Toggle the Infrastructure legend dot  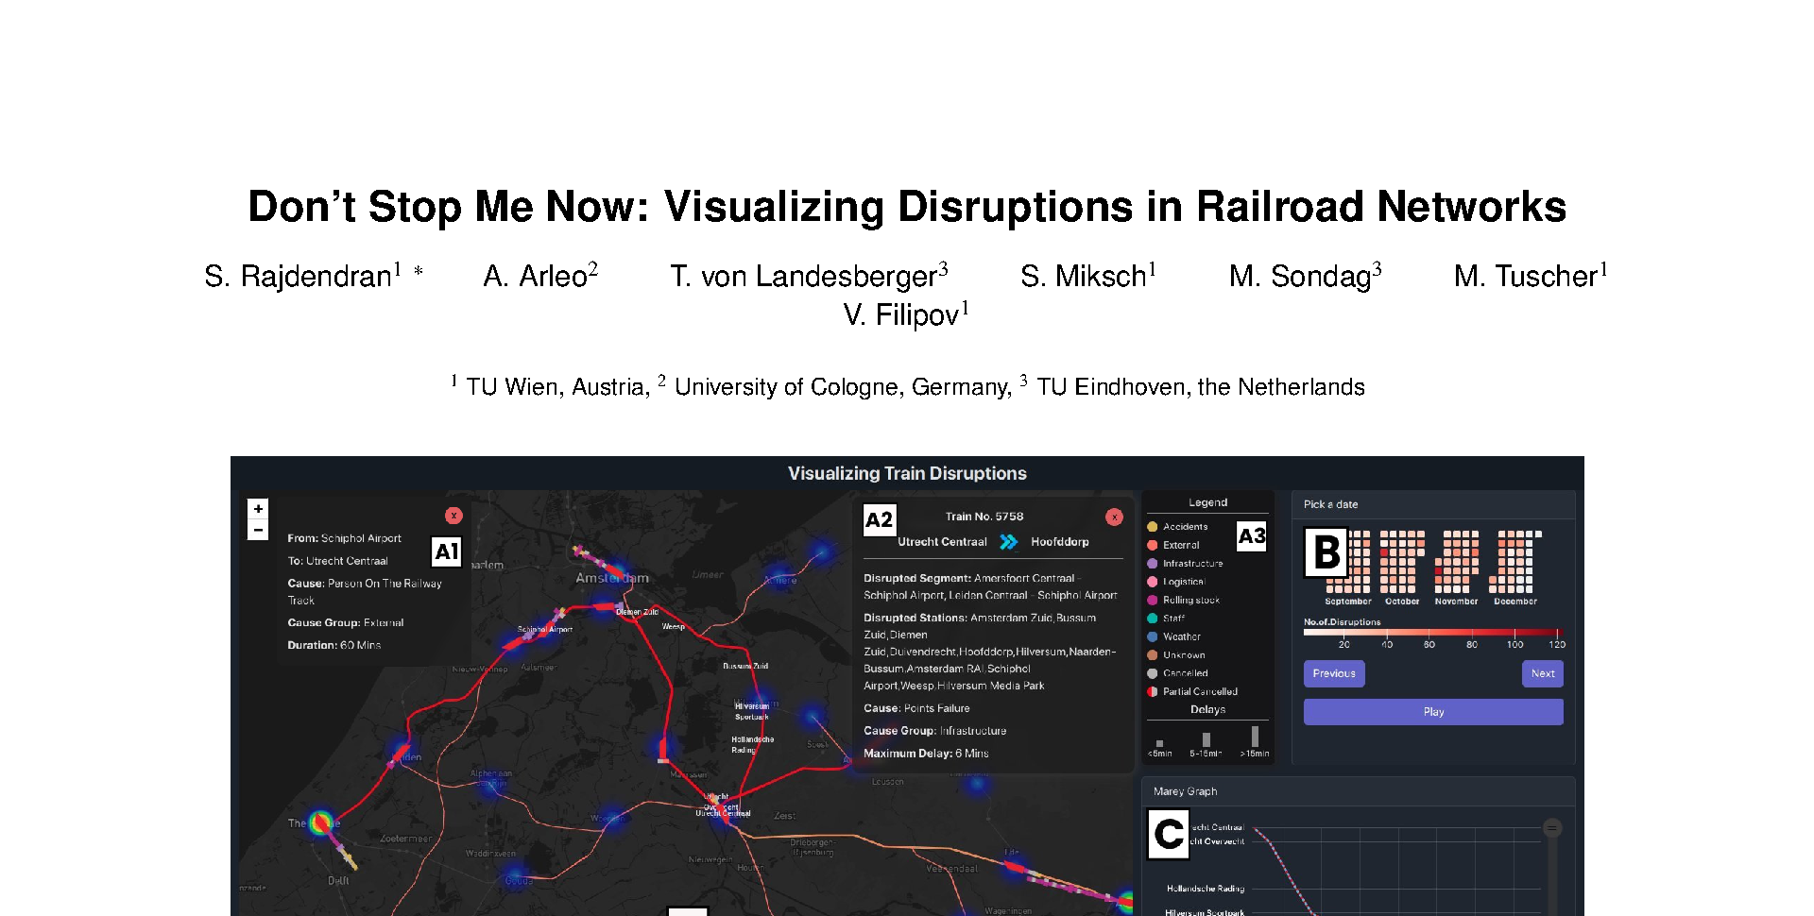point(1152,564)
